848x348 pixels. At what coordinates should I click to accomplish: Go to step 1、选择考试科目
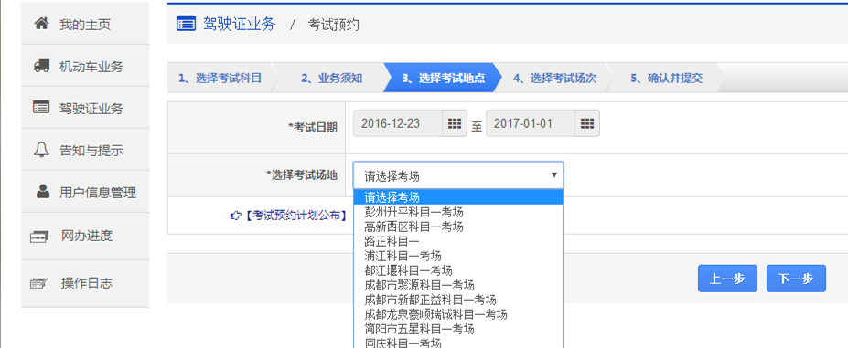220,78
